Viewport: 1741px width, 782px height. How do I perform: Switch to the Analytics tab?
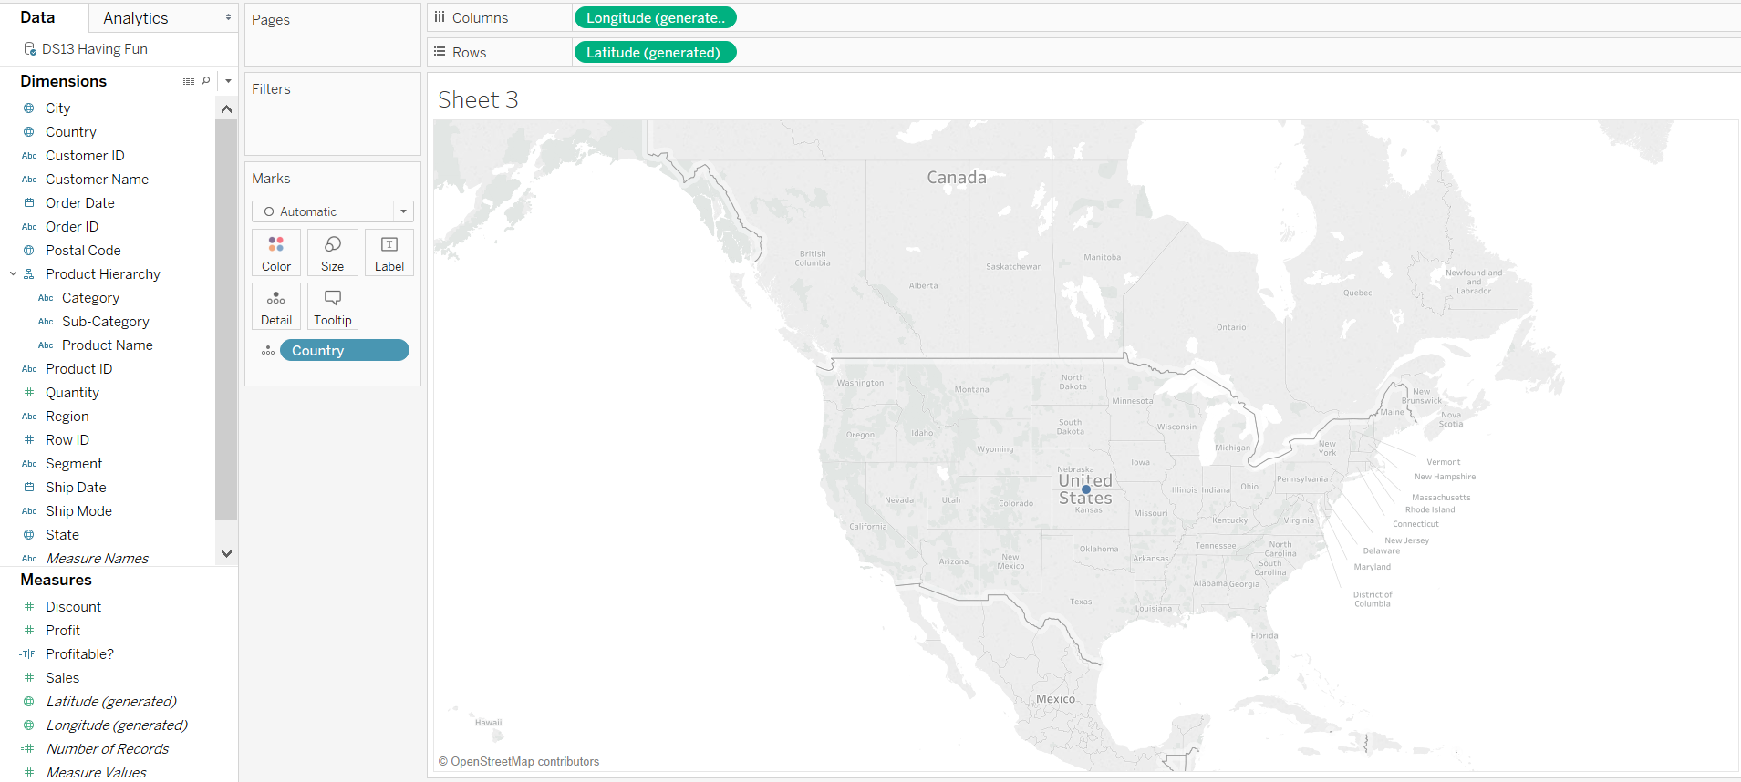point(164,18)
